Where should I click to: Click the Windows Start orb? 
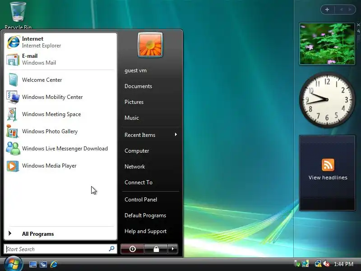(x=14, y=264)
